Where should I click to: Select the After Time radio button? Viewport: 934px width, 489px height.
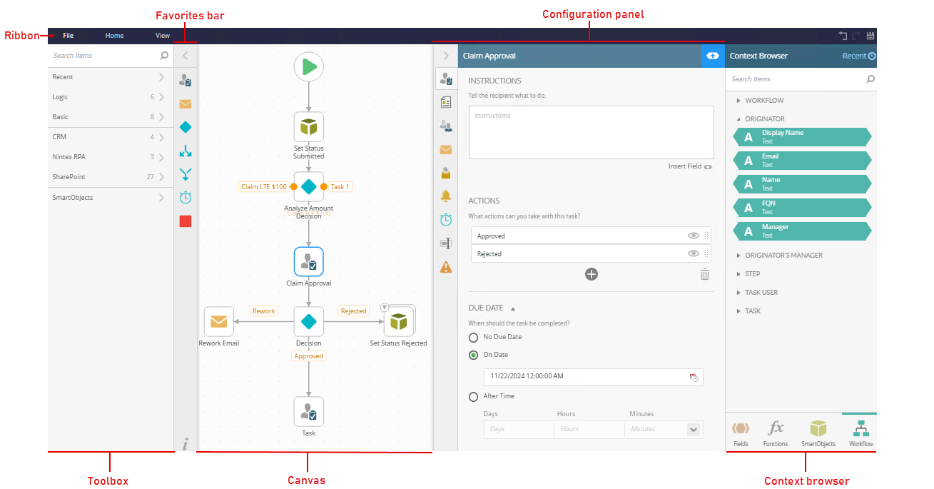[x=473, y=397]
